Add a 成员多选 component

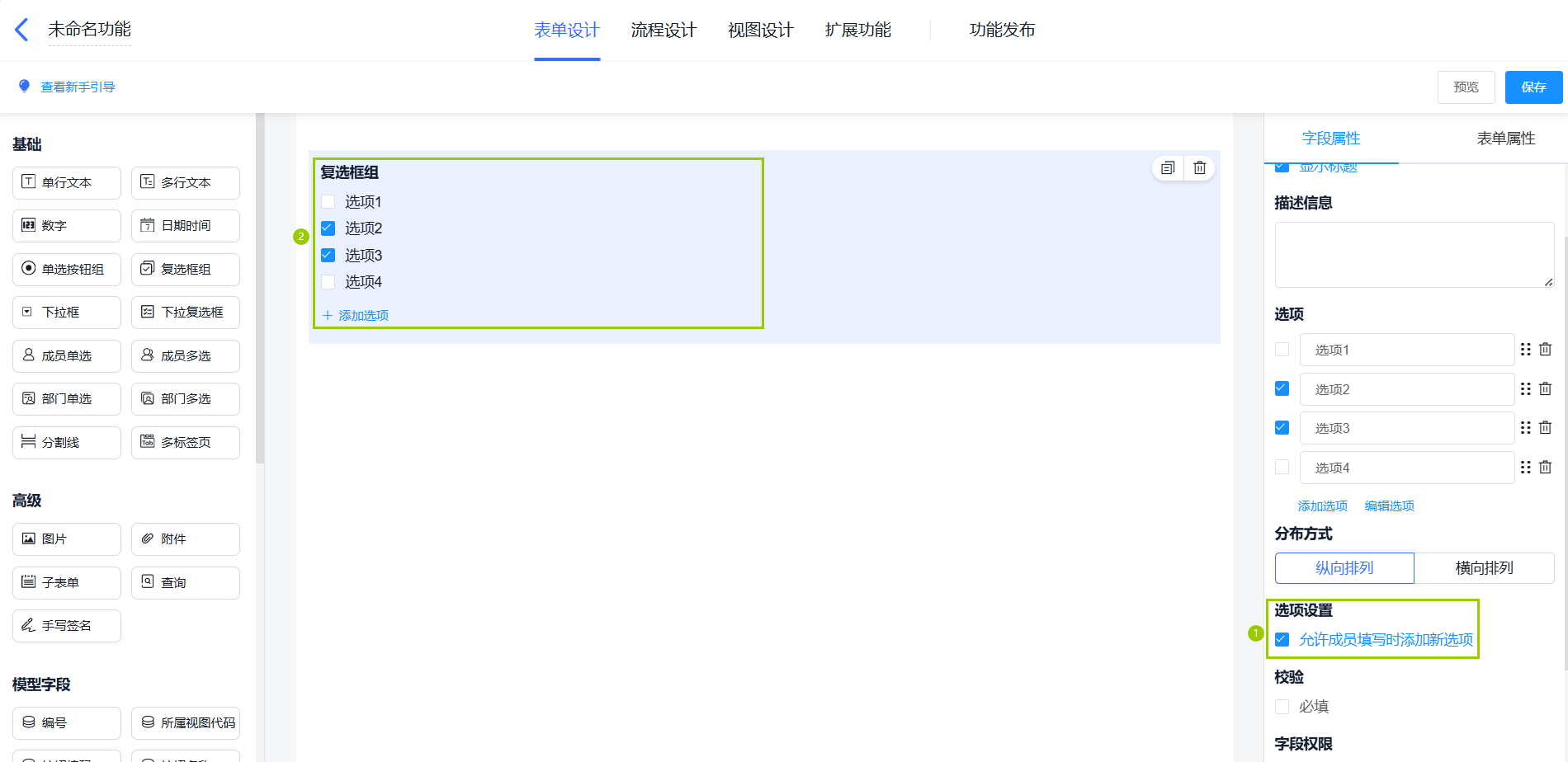(186, 356)
